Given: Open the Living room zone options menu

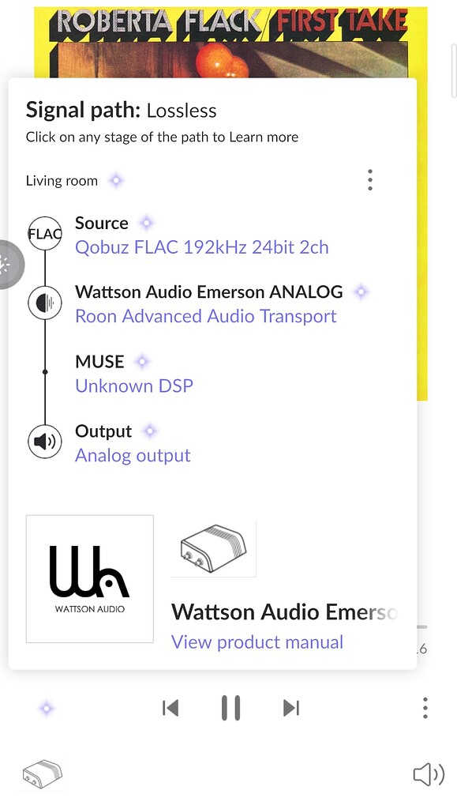Looking at the screenshot, I should (x=369, y=180).
